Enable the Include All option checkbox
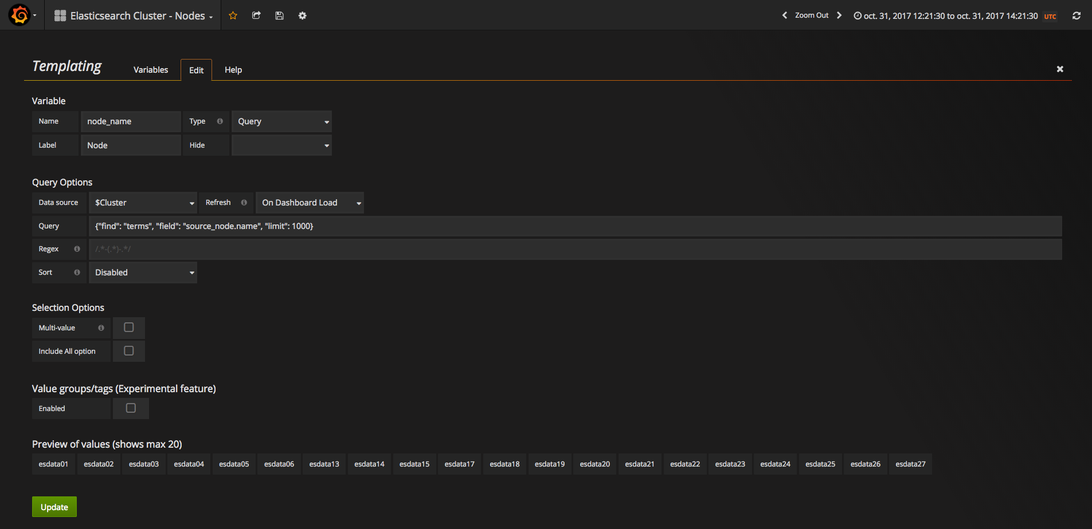Viewport: 1092px width, 529px height. click(129, 351)
